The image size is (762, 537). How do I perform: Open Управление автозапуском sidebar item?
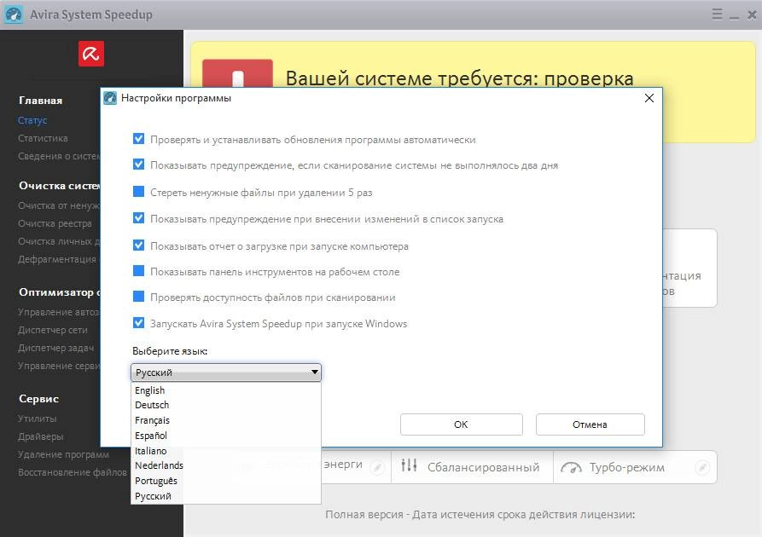tap(59, 312)
